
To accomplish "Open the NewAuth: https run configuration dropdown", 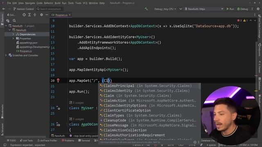I will (204, 9).
